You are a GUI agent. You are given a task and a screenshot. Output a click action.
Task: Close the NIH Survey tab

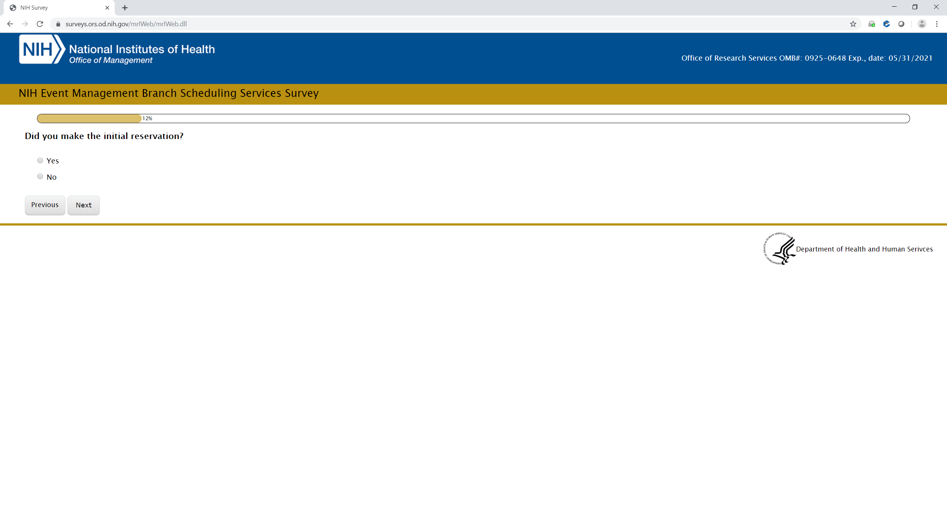(107, 8)
